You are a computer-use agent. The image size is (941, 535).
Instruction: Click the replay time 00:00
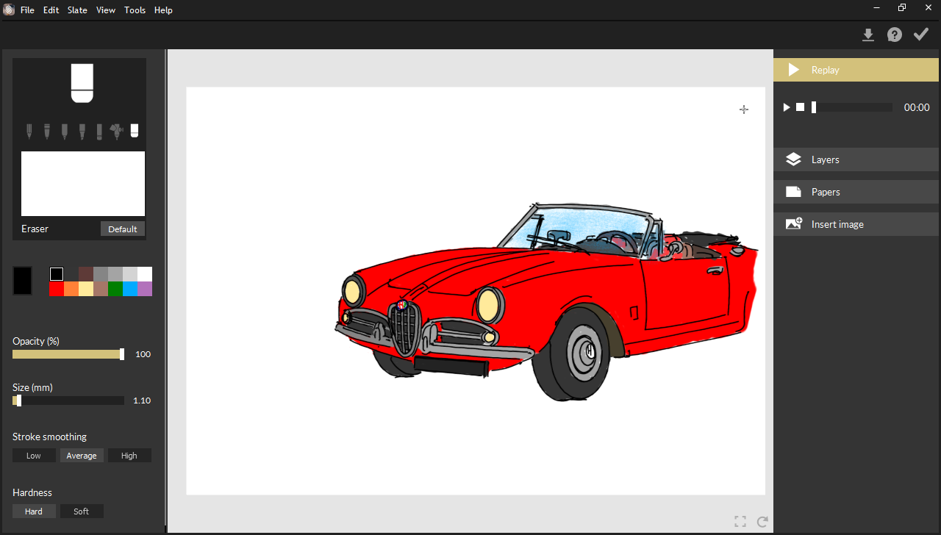[917, 107]
